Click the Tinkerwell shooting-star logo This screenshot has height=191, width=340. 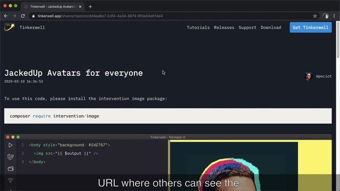(x=10, y=27)
